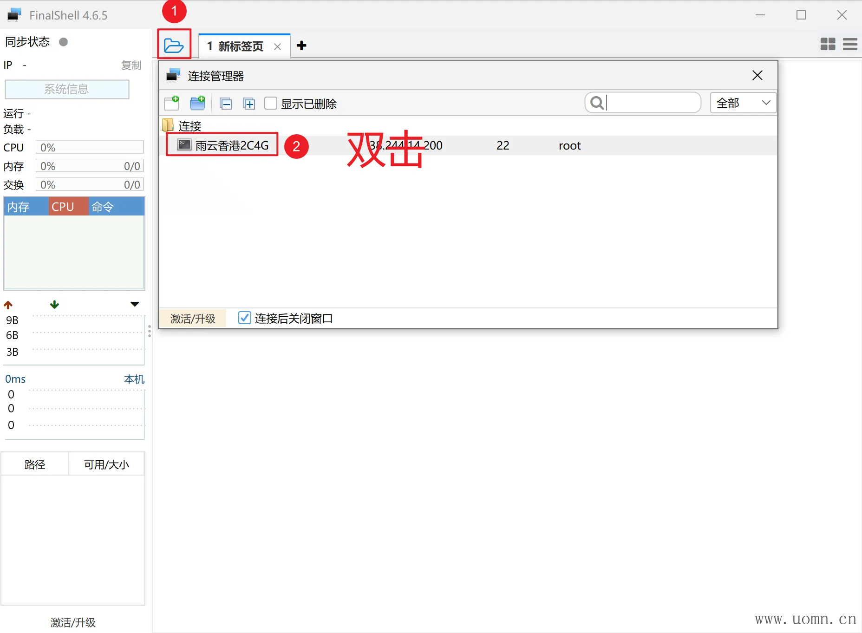Select the 雨云香港2C4G connection entry

tap(231, 145)
